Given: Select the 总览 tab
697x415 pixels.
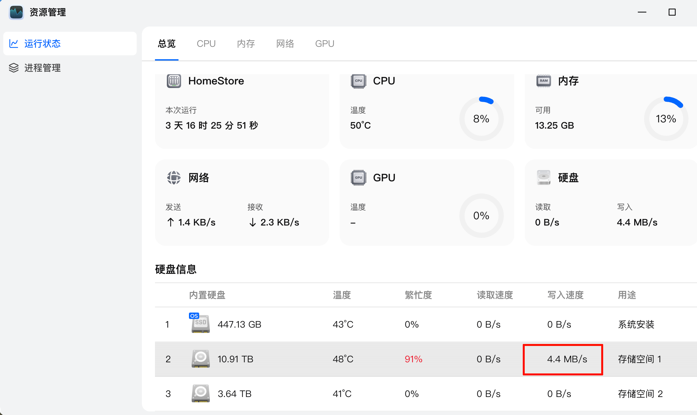Looking at the screenshot, I should click(166, 44).
